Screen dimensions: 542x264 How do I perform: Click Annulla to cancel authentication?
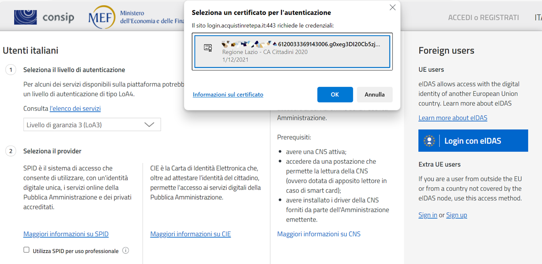coord(374,95)
